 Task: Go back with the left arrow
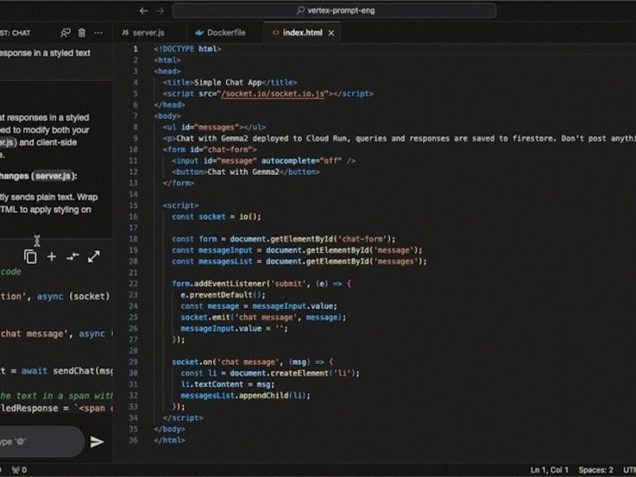click(143, 11)
